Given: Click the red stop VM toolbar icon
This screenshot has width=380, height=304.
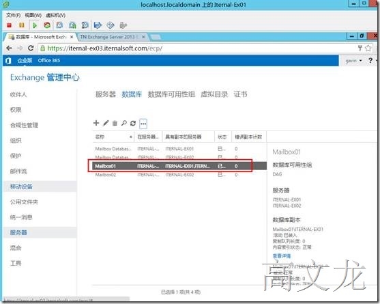Looking at the screenshot, I should pos(9,25).
